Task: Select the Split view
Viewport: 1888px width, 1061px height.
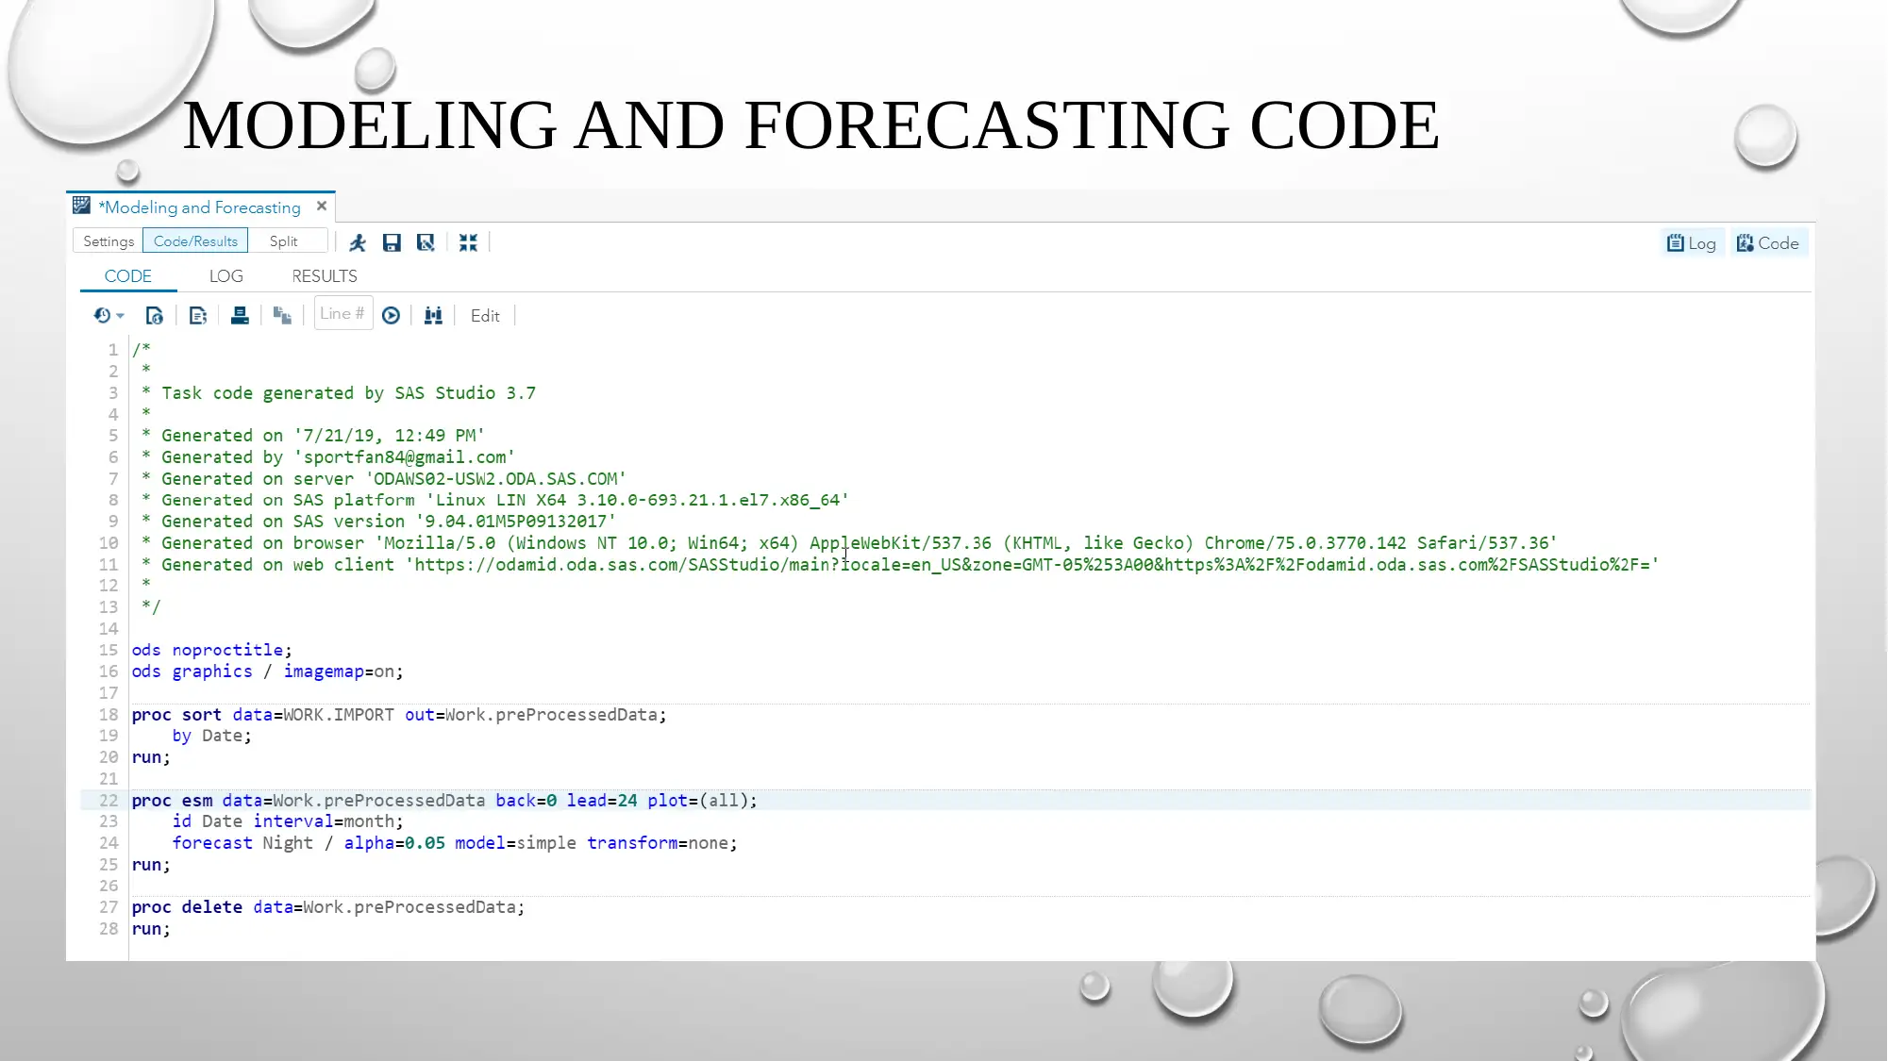Action: (283, 241)
